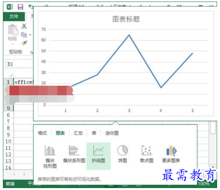Click the 就绪 status bar indicator
The height and width of the screenshot is (190, 220).
pyautogui.click(x=10, y=184)
